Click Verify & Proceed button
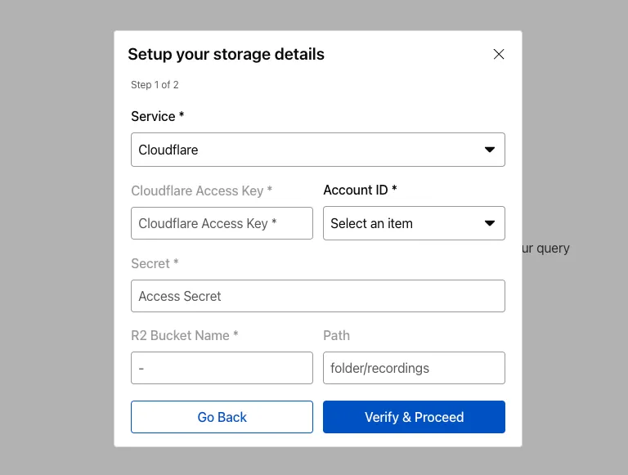Viewport: 628px width, 475px height. (x=414, y=417)
